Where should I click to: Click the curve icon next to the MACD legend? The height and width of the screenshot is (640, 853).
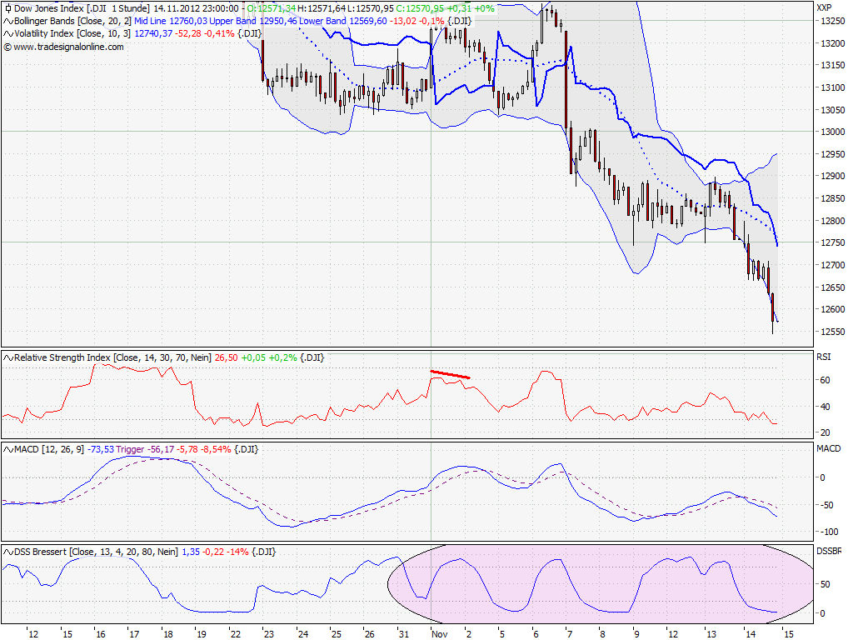tap(7, 449)
